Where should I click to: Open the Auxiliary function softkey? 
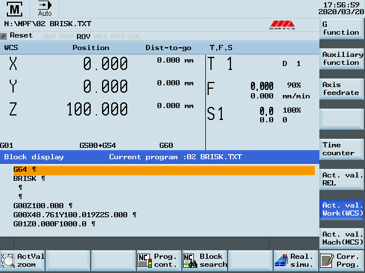[x=341, y=59]
